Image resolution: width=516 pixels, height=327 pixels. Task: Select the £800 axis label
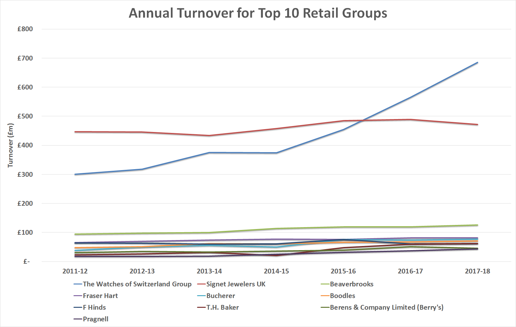click(25, 29)
